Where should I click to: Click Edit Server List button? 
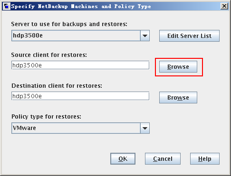click(189, 36)
